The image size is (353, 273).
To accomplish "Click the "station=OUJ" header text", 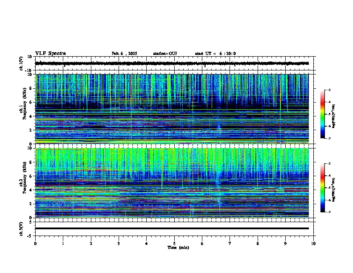I will 165,54.
